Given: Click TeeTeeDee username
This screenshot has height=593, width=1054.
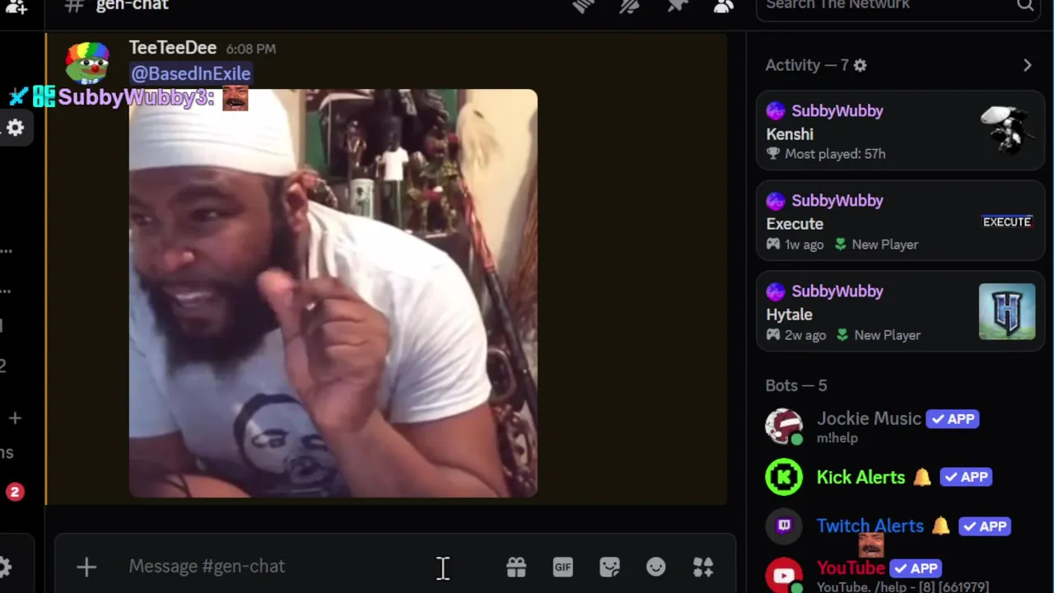Looking at the screenshot, I should click(173, 48).
